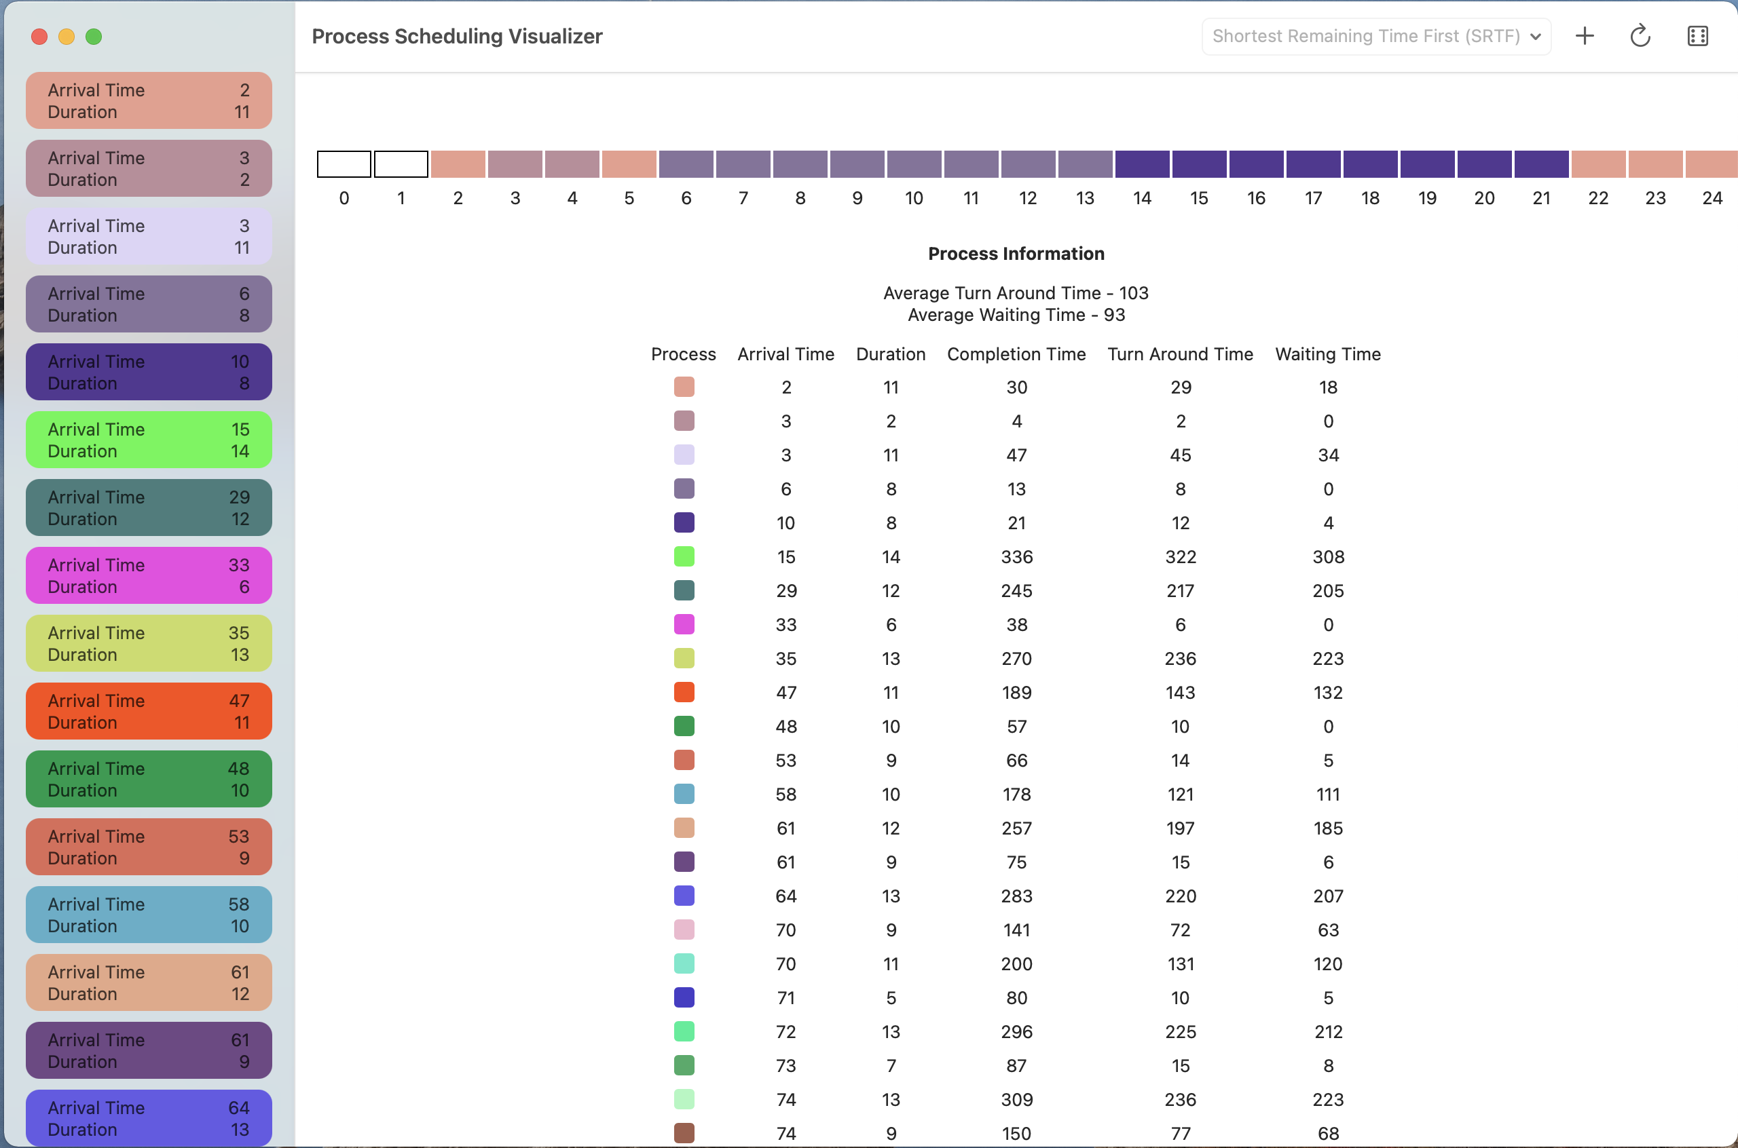1738x1148 pixels.
Task: Click the Waiting Time column header
Action: 1327,354
